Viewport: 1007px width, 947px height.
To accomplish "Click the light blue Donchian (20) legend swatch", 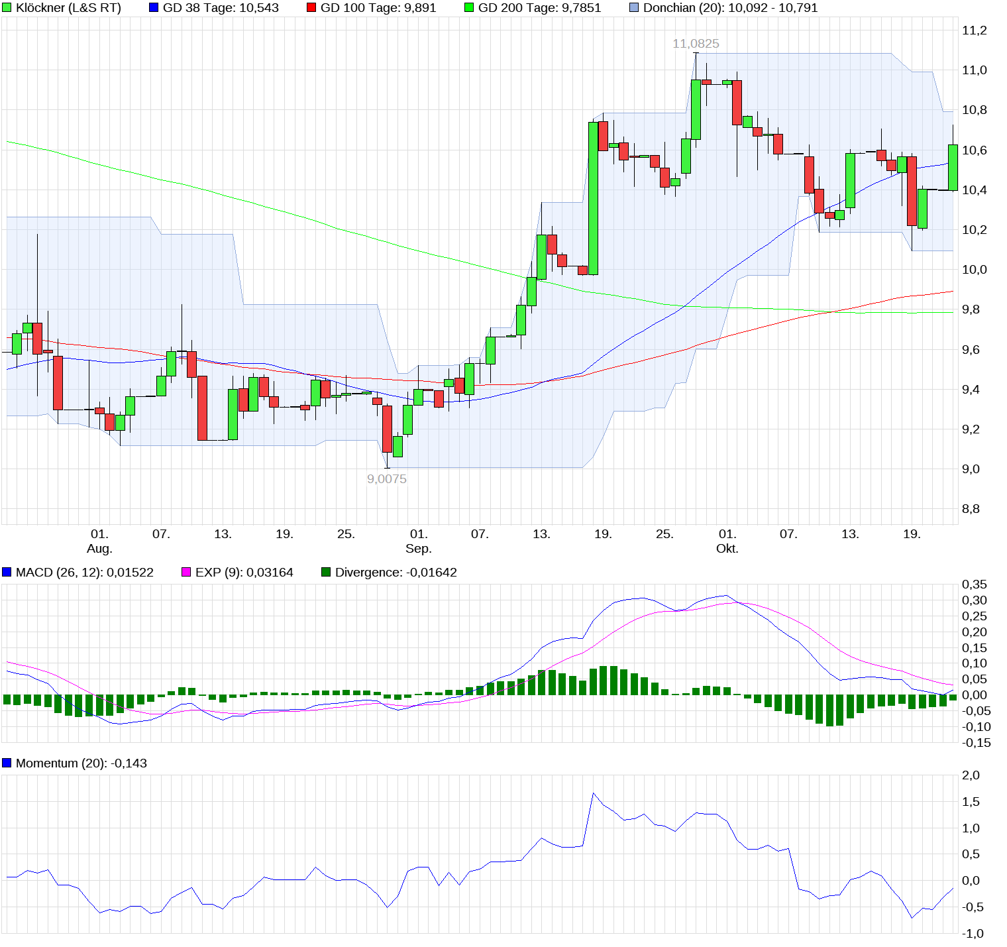I will pyautogui.click(x=634, y=8).
